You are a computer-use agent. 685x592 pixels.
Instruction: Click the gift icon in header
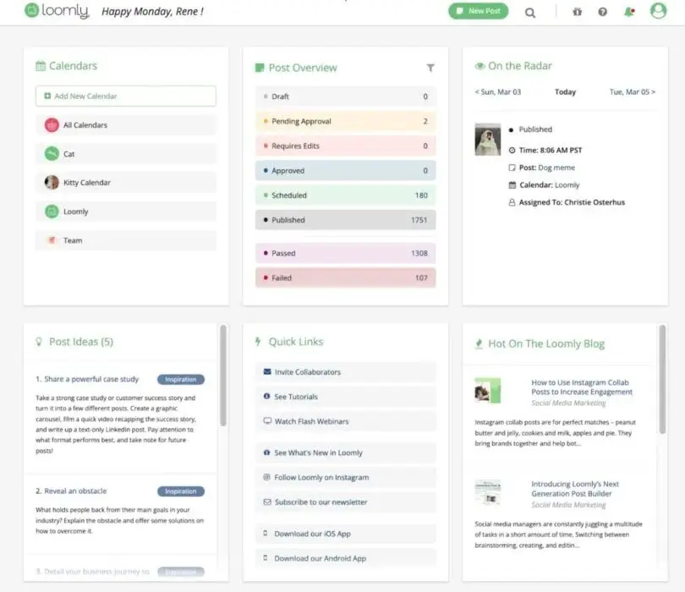click(578, 12)
